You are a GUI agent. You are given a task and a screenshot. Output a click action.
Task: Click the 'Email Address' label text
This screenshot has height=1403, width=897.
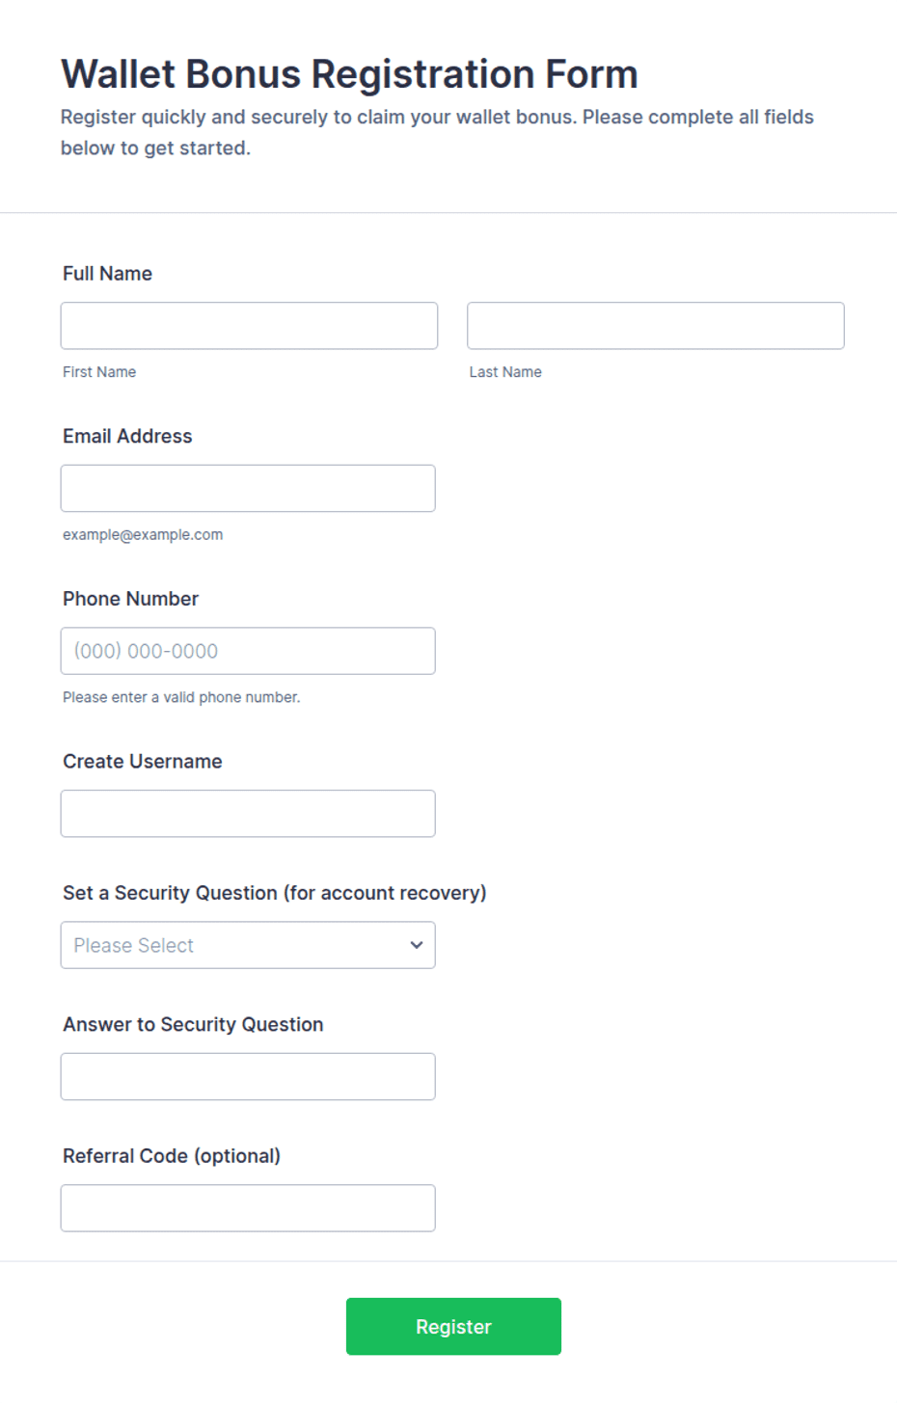(127, 437)
